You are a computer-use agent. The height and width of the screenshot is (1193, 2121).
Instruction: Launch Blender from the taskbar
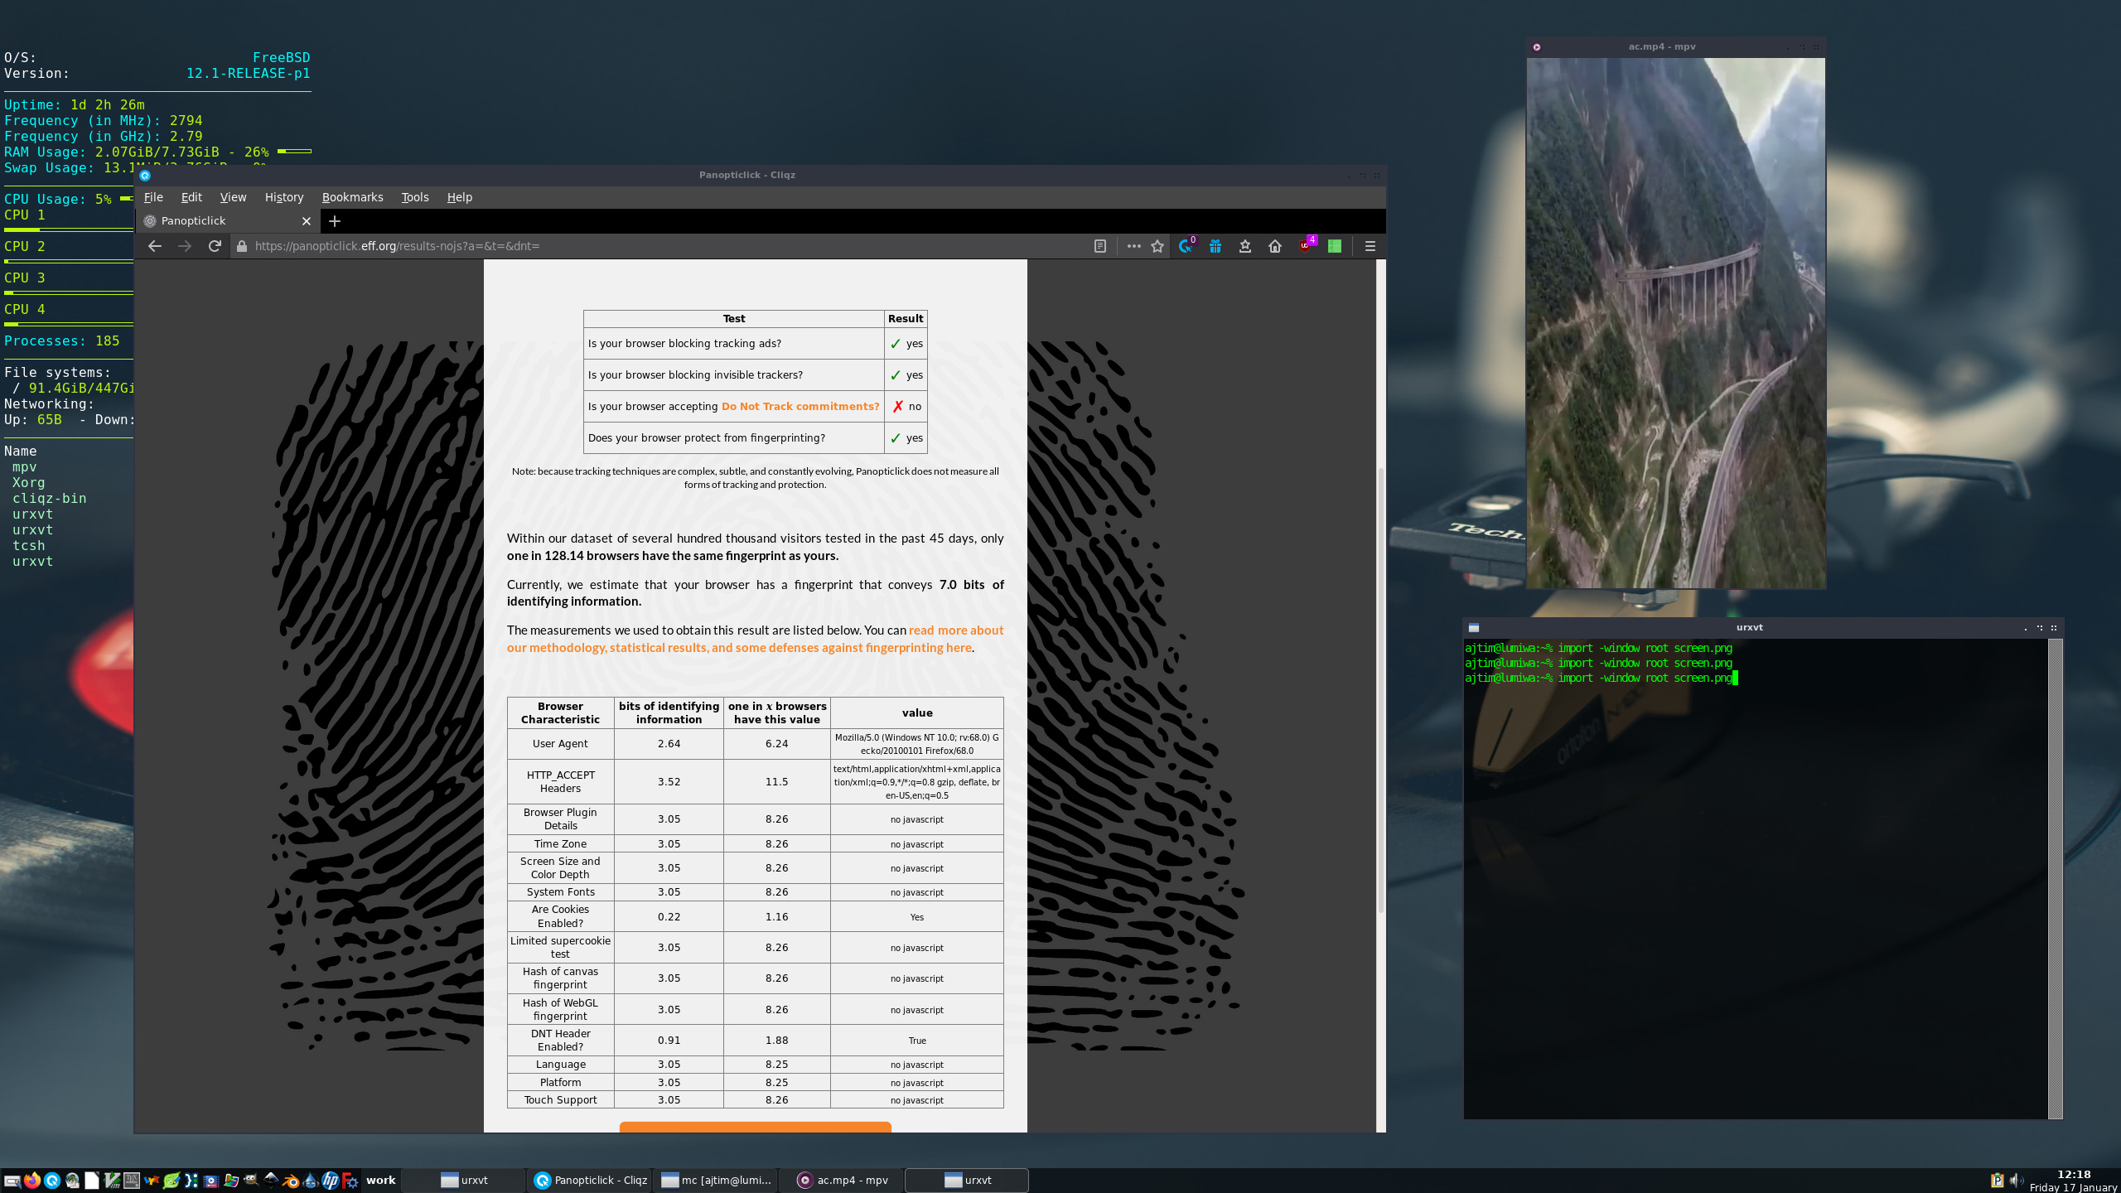[x=290, y=1181]
